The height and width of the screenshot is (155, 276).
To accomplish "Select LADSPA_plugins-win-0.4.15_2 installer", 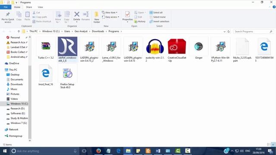I will pyautogui.click(x=89, y=50).
